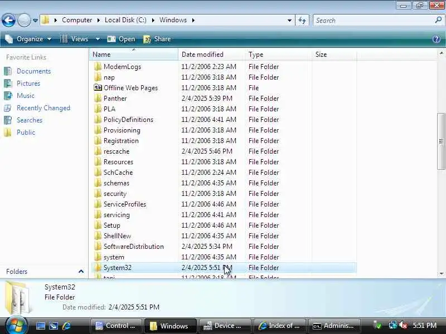Open the Start menu orb

click(x=16, y=325)
